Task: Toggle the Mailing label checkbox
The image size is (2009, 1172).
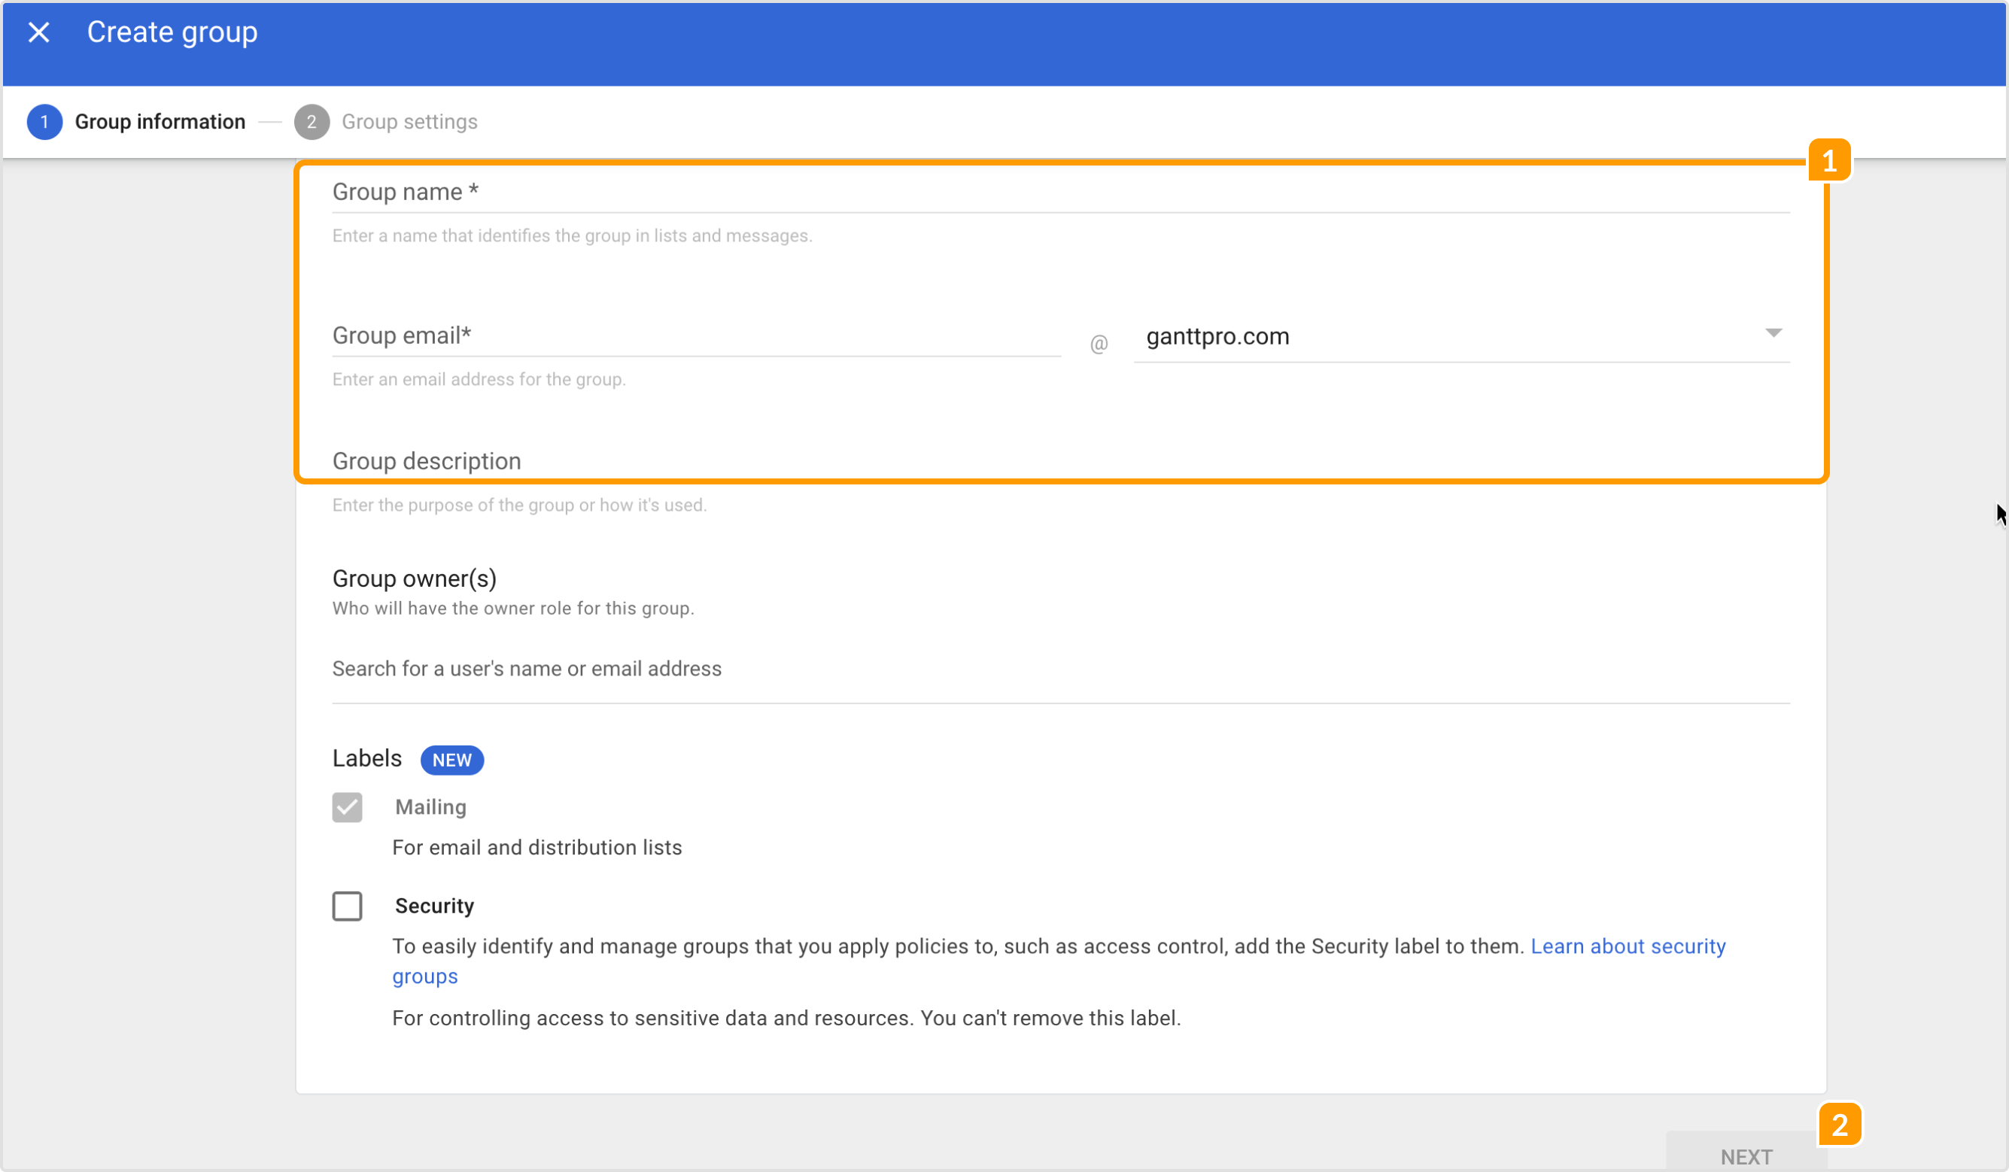Action: (347, 808)
